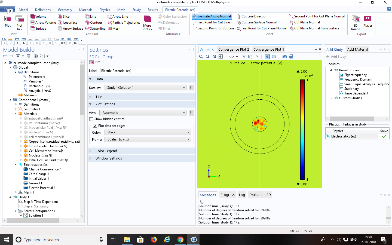Take a snapshot with the camera icon
Viewport: 392px width, 245px height.
[x=284, y=57]
